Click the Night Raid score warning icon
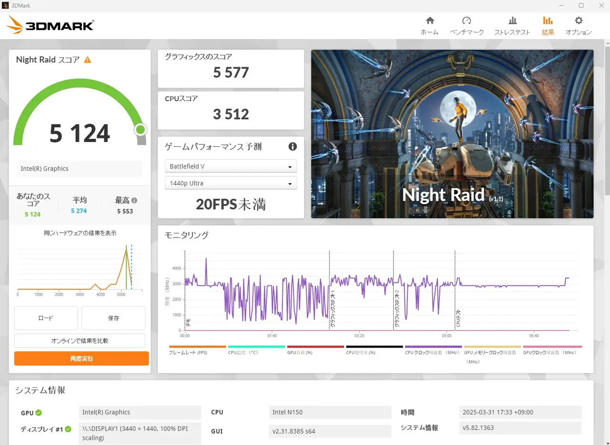 tap(87, 60)
